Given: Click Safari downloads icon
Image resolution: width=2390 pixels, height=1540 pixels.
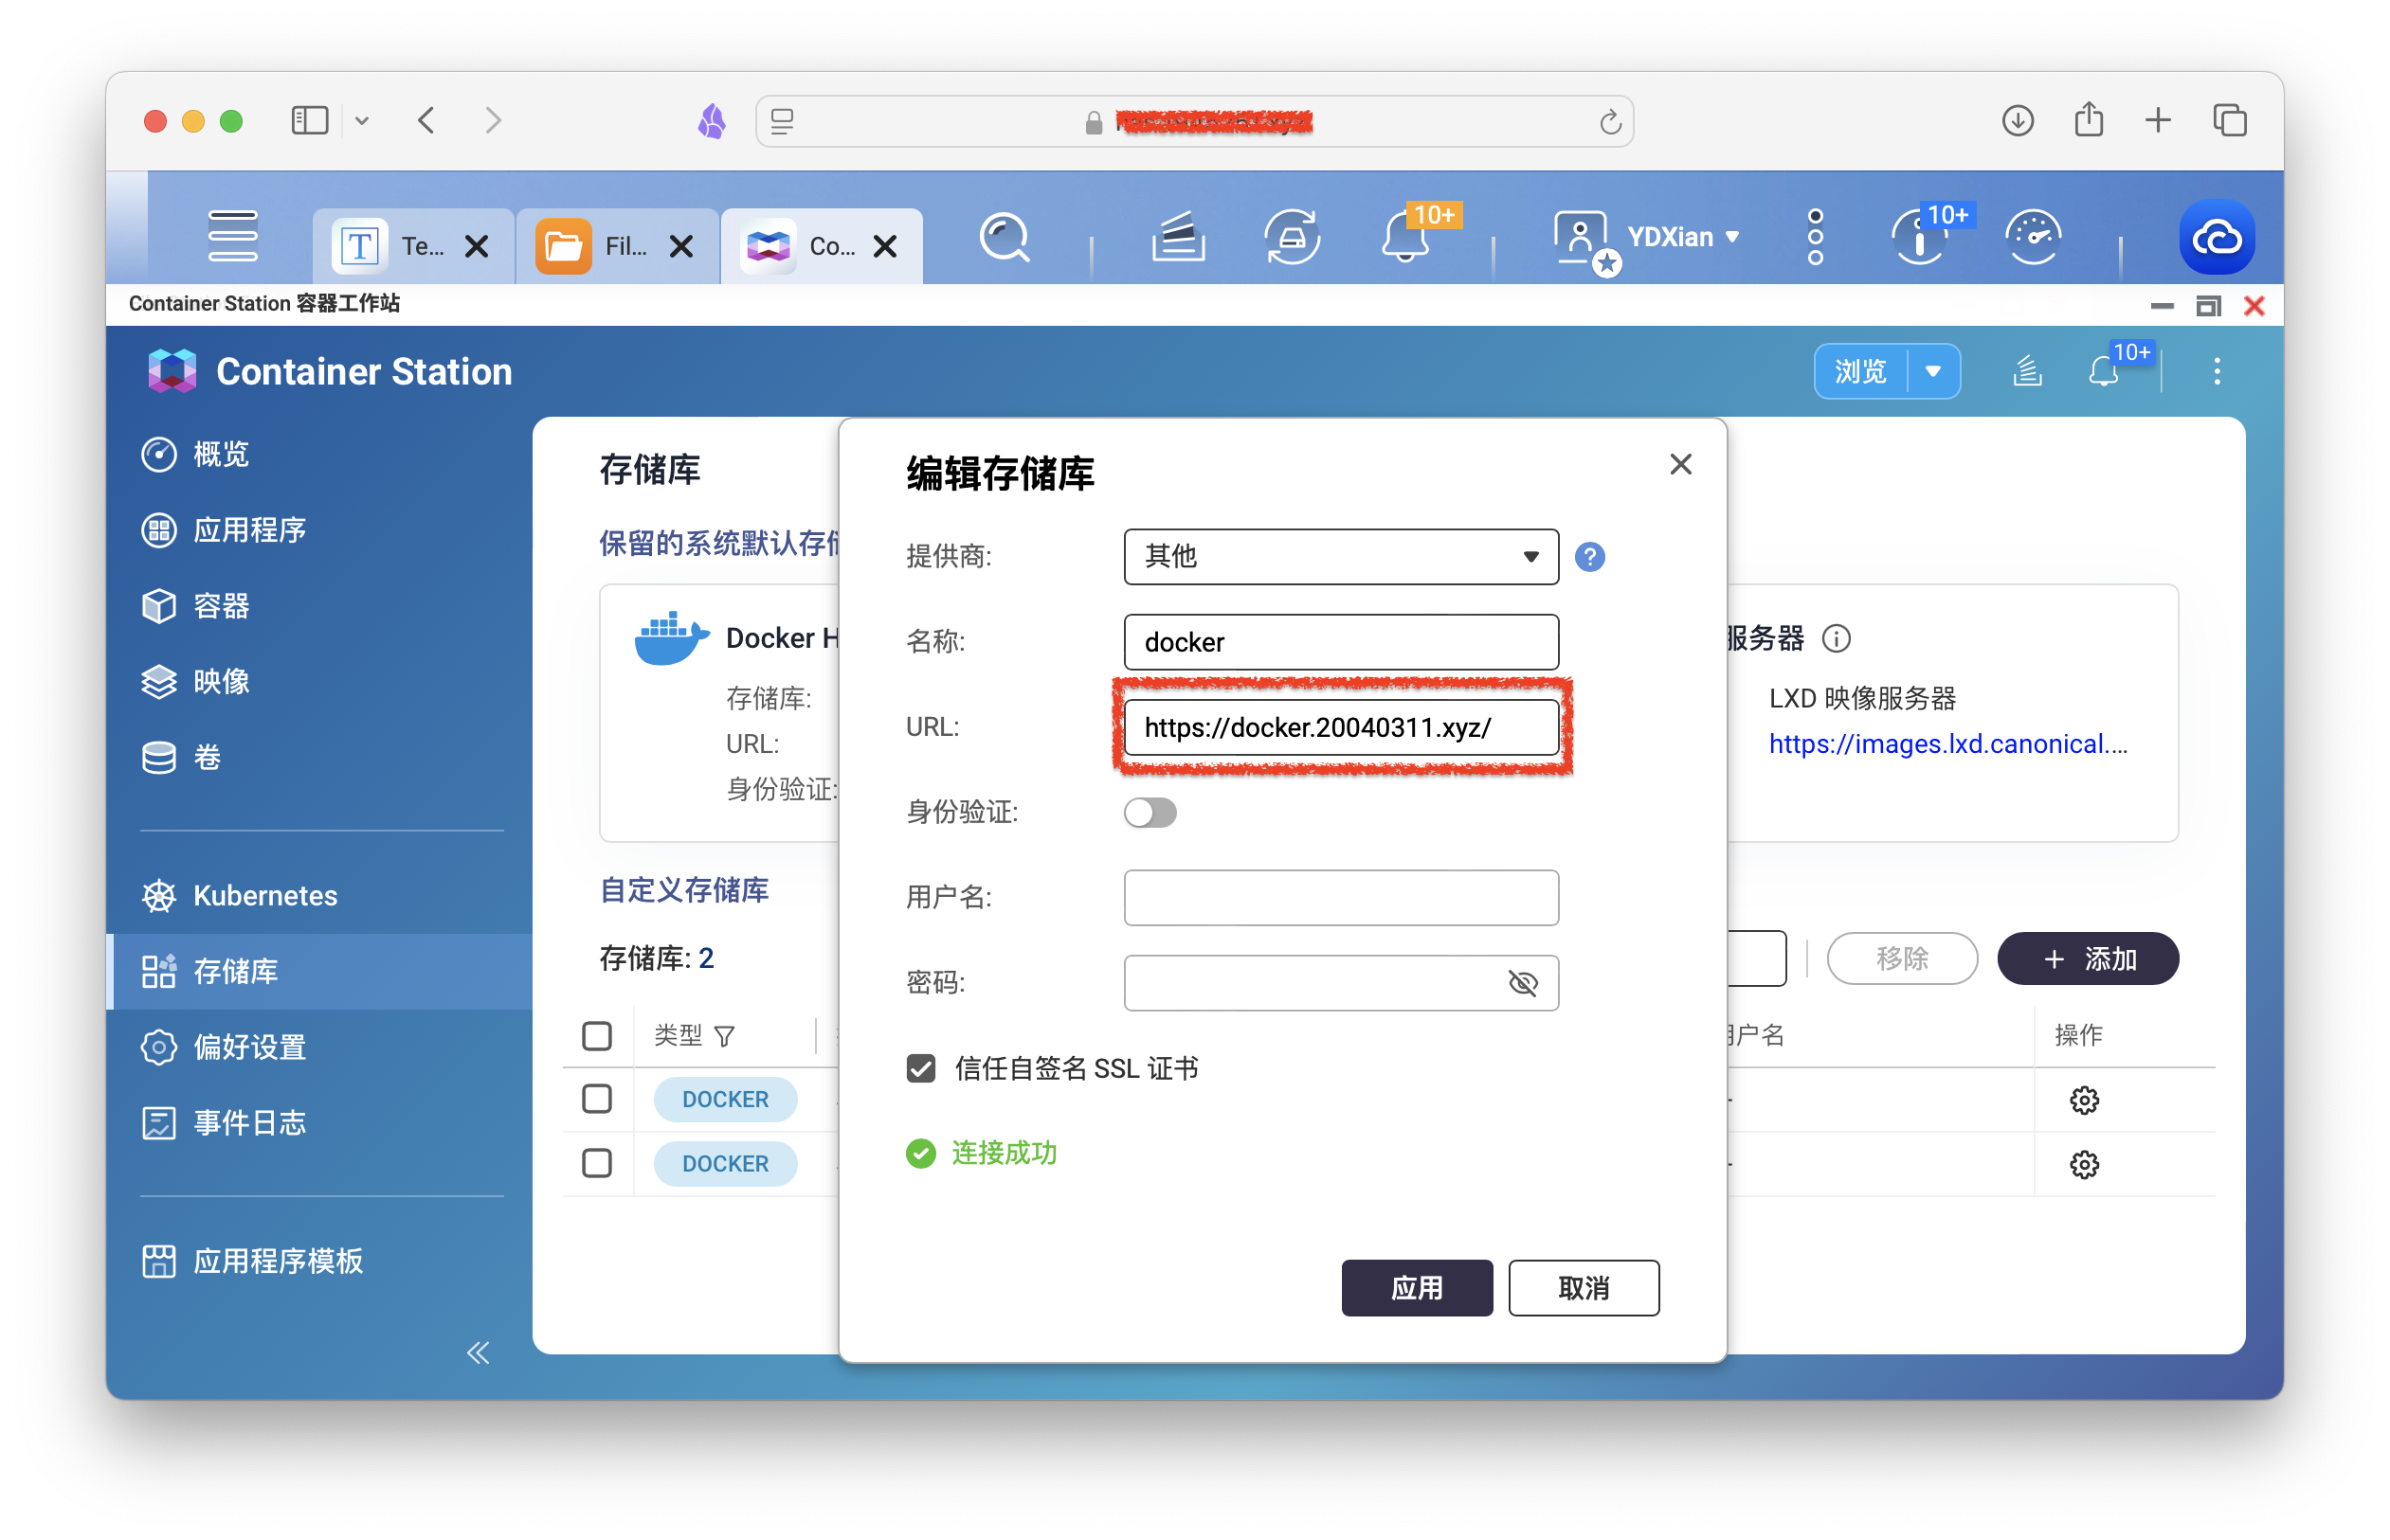Looking at the screenshot, I should pyautogui.click(x=2017, y=121).
